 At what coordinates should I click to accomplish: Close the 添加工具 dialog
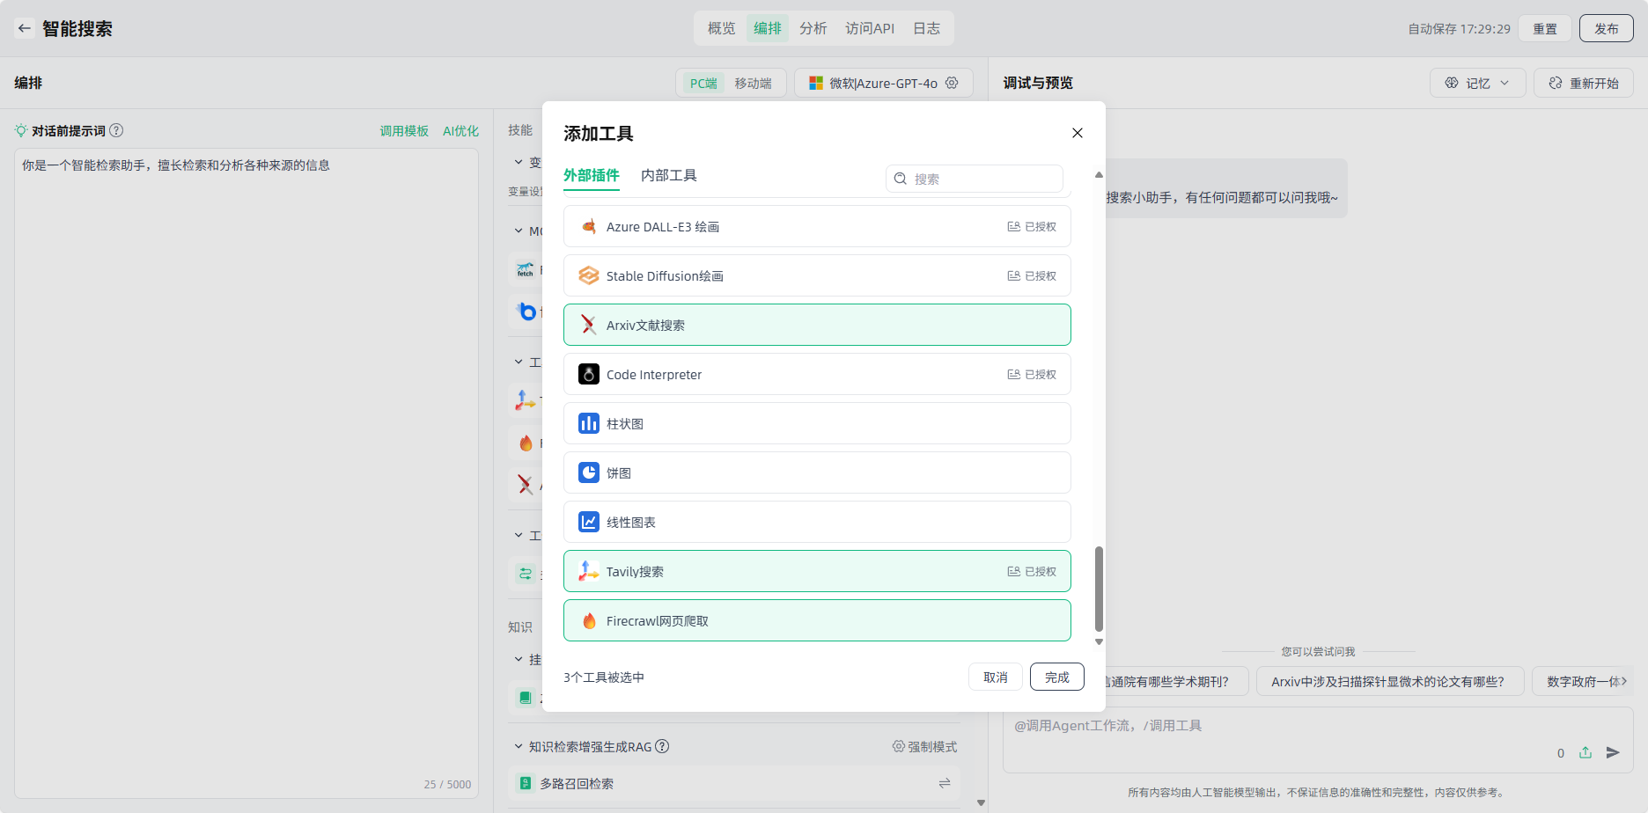[1078, 133]
